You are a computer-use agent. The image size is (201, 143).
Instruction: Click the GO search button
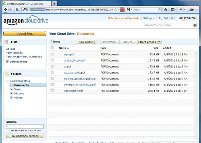coord(195,25)
